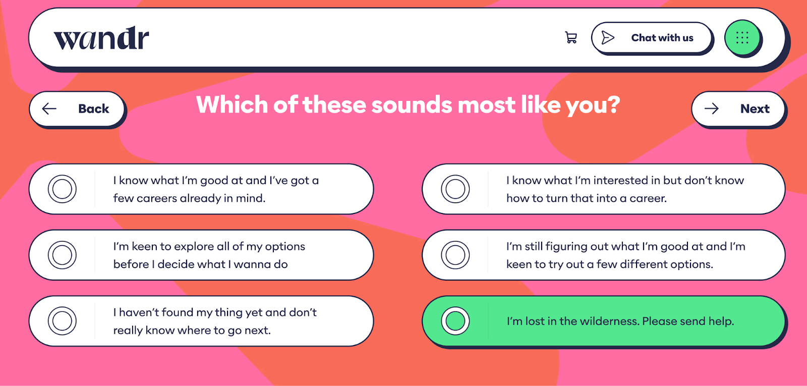This screenshot has width=807, height=386.
Task: Click the left arrow icon beside Back
Action: (49, 108)
